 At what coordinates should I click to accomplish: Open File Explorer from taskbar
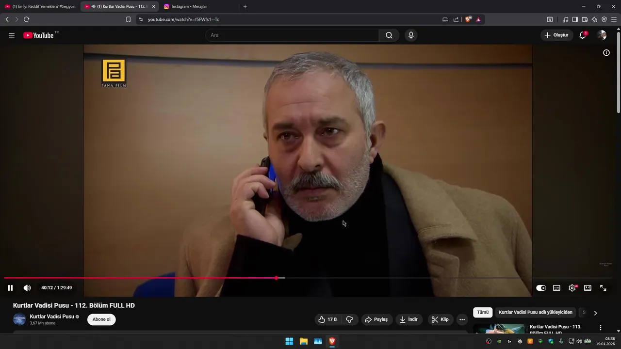tap(303, 341)
